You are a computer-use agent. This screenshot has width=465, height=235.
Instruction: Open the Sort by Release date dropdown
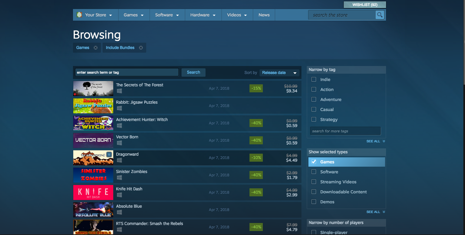click(279, 73)
